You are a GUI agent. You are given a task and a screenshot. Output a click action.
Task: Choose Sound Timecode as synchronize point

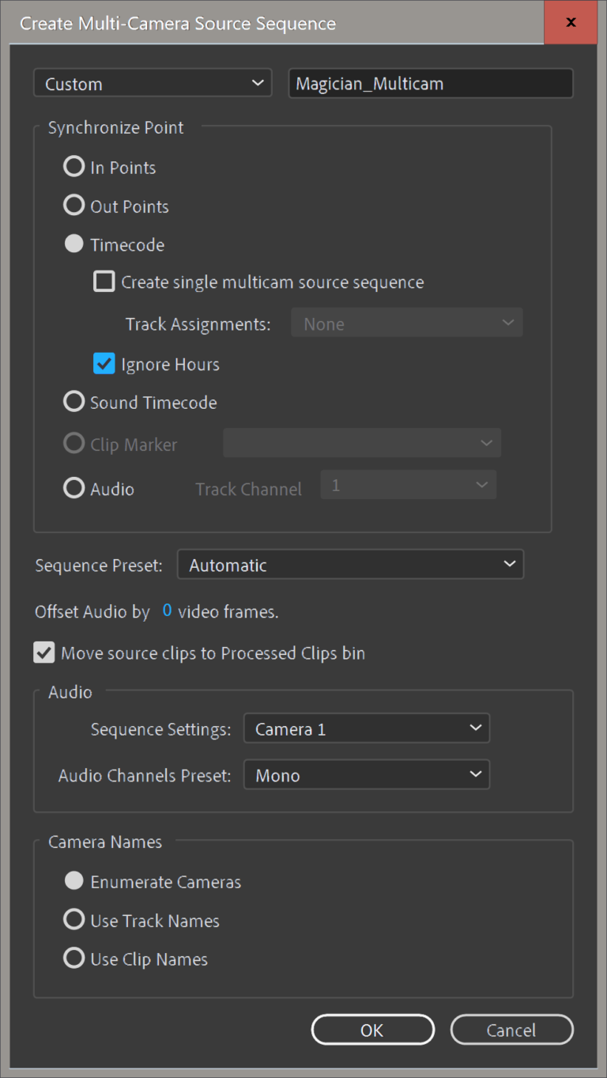pyautogui.click(x=74, y=401)
